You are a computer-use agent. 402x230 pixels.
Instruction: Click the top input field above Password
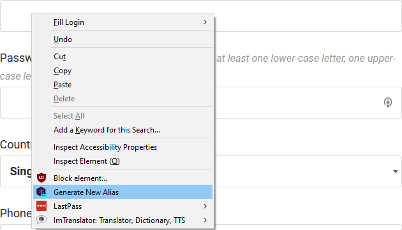tap(308, 16)
